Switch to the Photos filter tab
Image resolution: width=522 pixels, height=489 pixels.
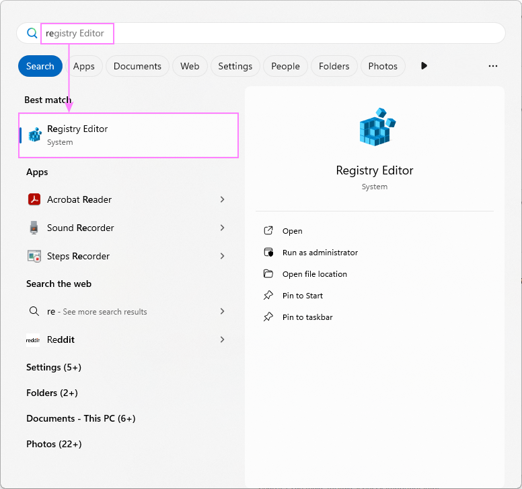point(383,66)
